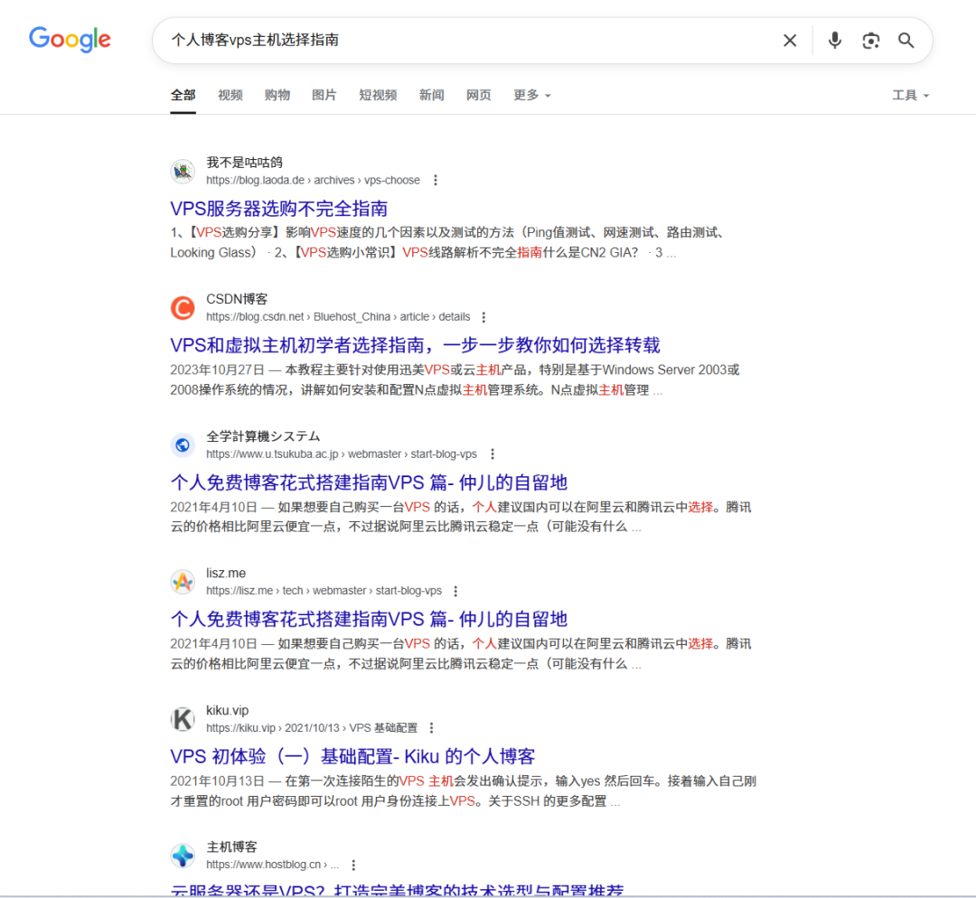The width and height of the screenshot is (976, 898).
Task: Open the 工具 dropdown
Action: tap(911, 95)
